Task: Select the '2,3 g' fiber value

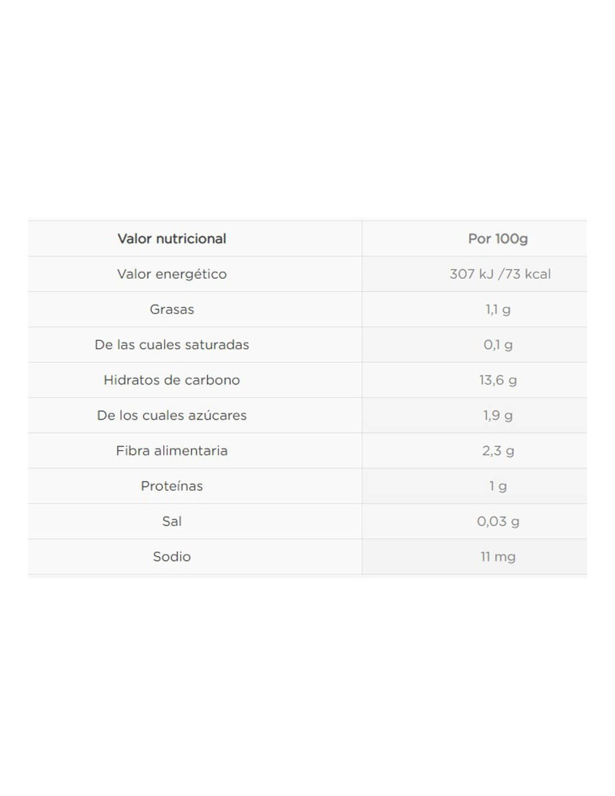Action: [x=498, y=451]
